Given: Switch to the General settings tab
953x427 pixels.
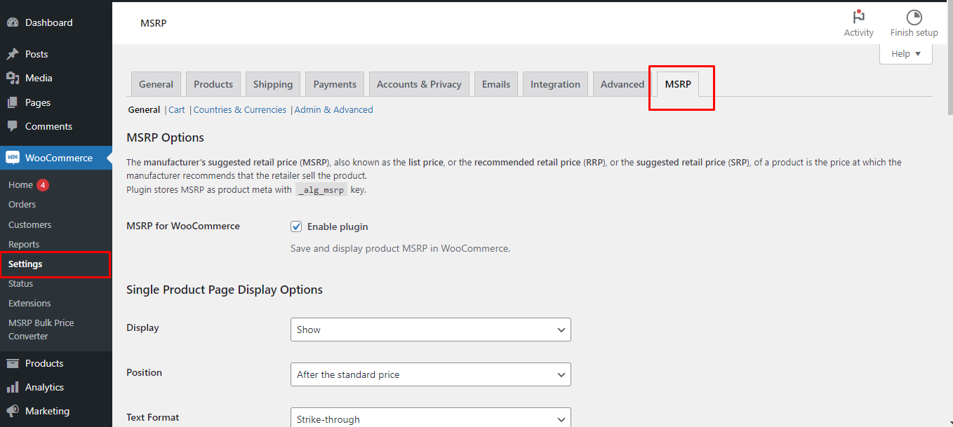Looking at the screenshot, I should pos(156,84).
